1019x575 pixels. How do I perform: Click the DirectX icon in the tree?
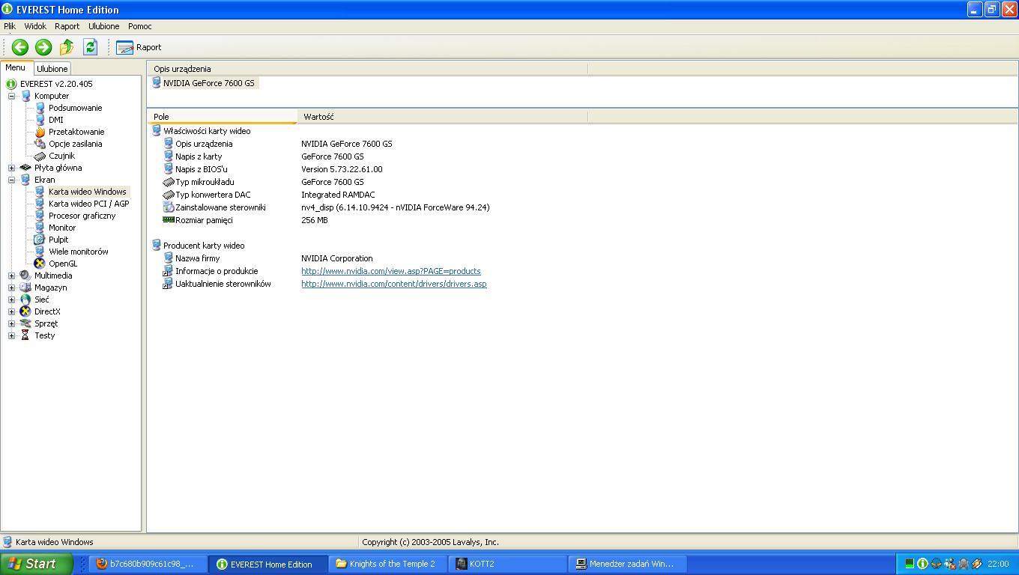(25, 311)
